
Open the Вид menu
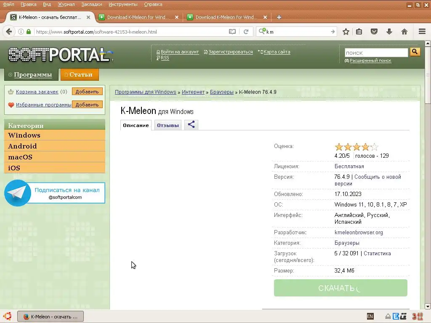point(47,4)
